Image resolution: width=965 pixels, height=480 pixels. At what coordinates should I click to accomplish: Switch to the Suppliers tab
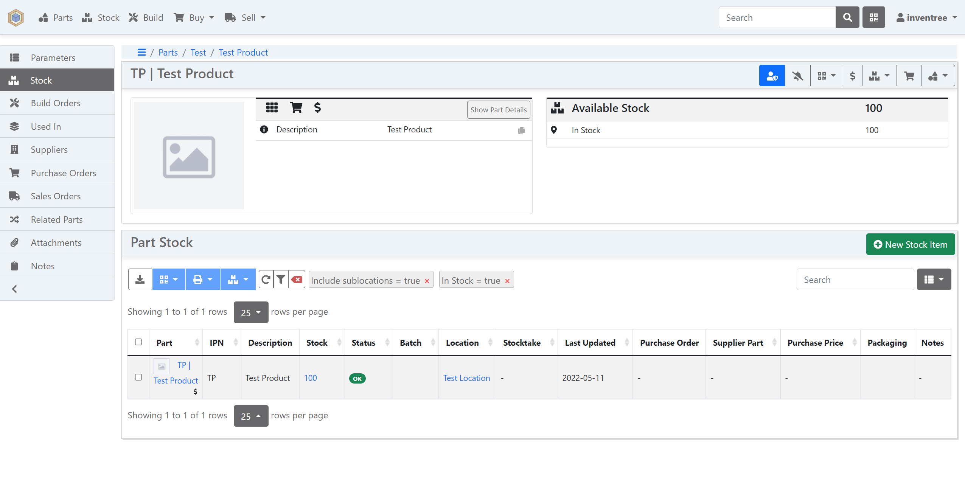pyautogui.click(x=49, y=149)
